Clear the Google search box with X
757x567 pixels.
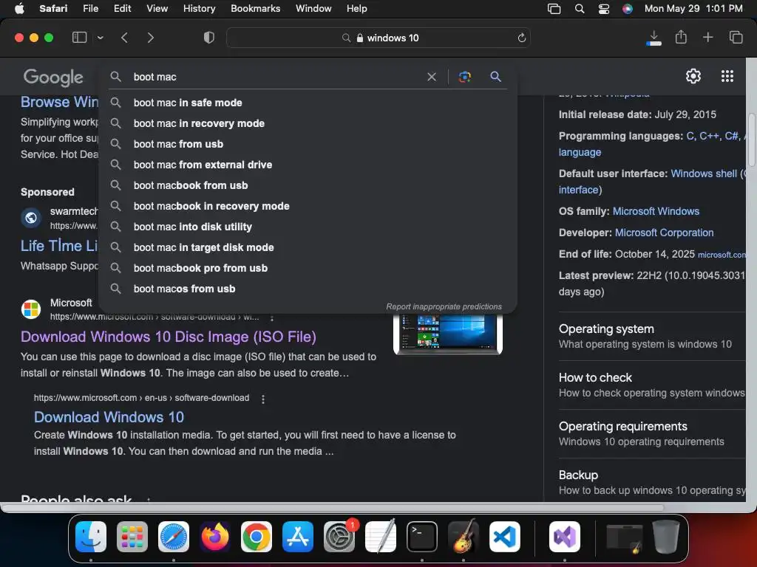point(432,77)
